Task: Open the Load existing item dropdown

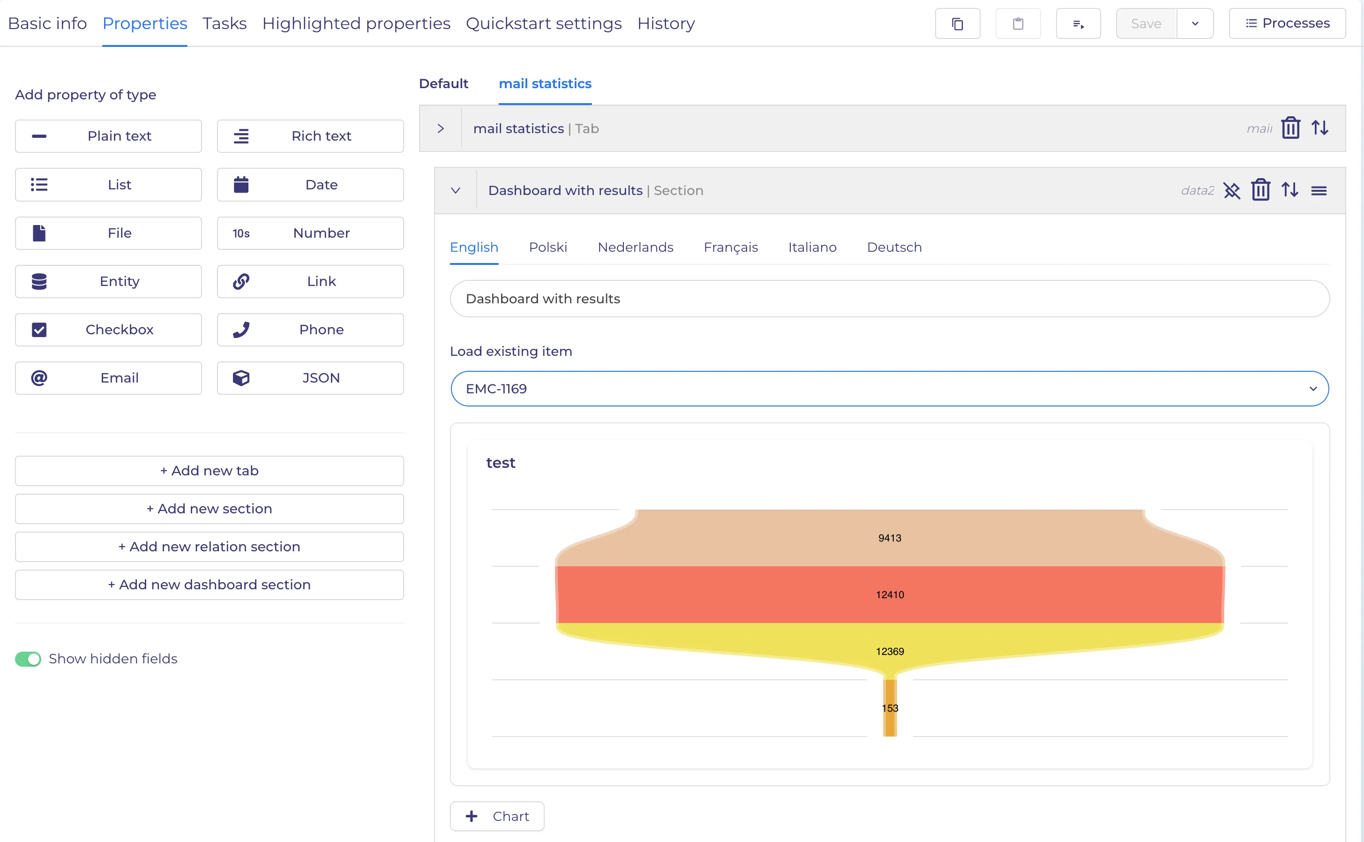Action: tap(890, 389)
